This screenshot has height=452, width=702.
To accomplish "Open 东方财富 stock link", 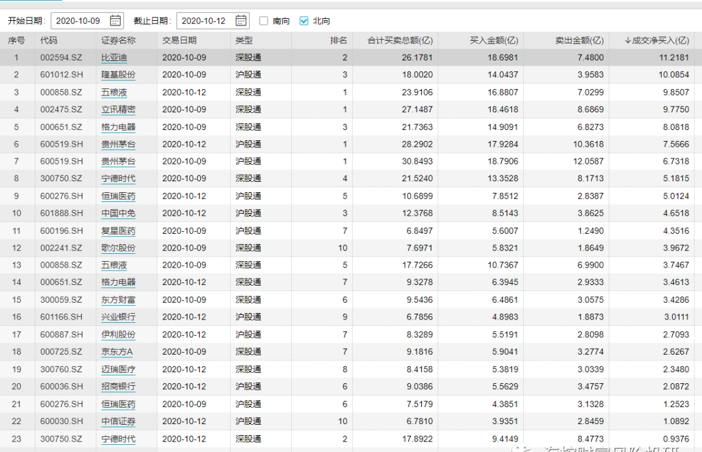I will (x=118, y=300).
